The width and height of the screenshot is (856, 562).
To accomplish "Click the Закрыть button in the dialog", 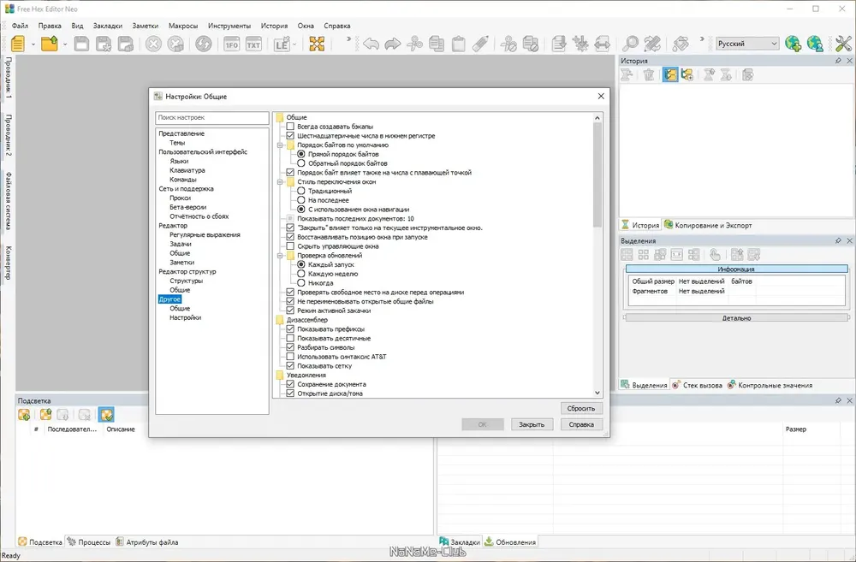I will [532, 424].
